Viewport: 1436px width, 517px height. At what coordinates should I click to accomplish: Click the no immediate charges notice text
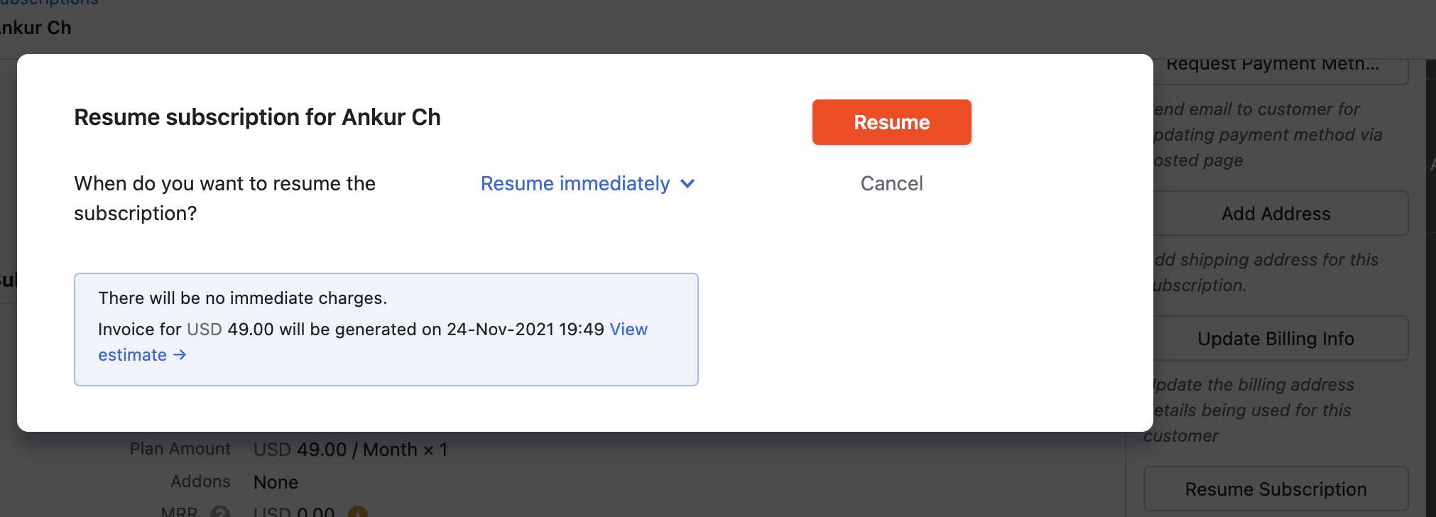click(242, 298)
